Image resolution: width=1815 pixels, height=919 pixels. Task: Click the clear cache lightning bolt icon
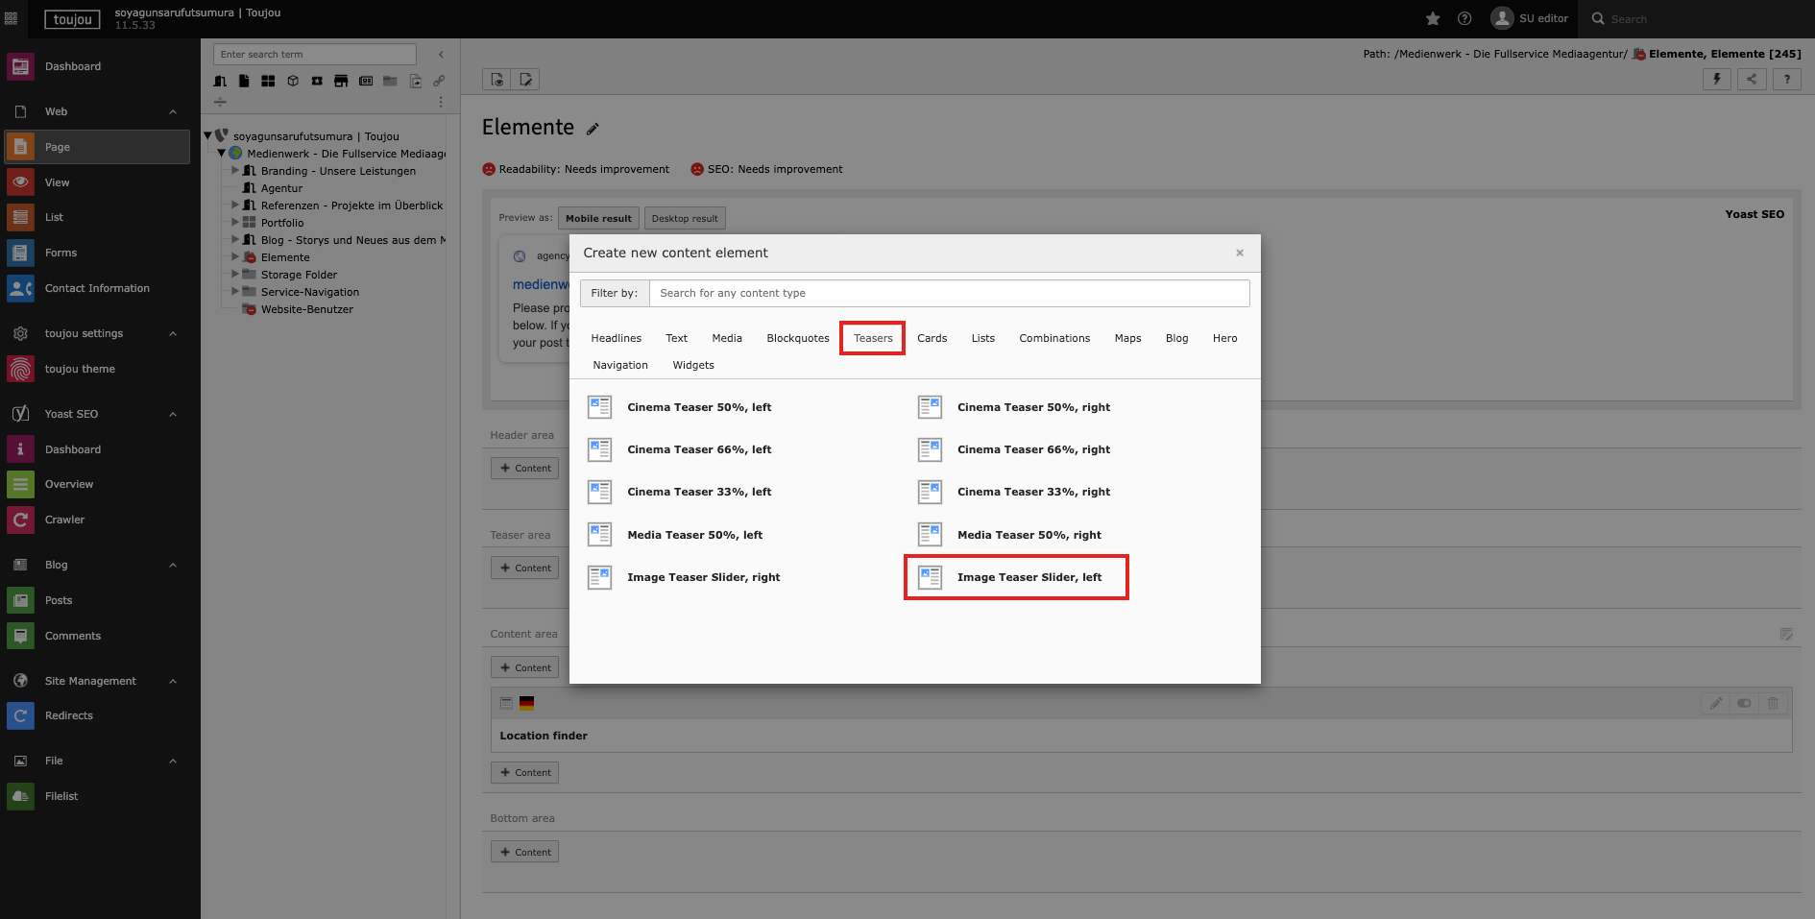pos(1716,80)
